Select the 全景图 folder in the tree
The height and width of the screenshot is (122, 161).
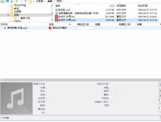pos(18,12)
